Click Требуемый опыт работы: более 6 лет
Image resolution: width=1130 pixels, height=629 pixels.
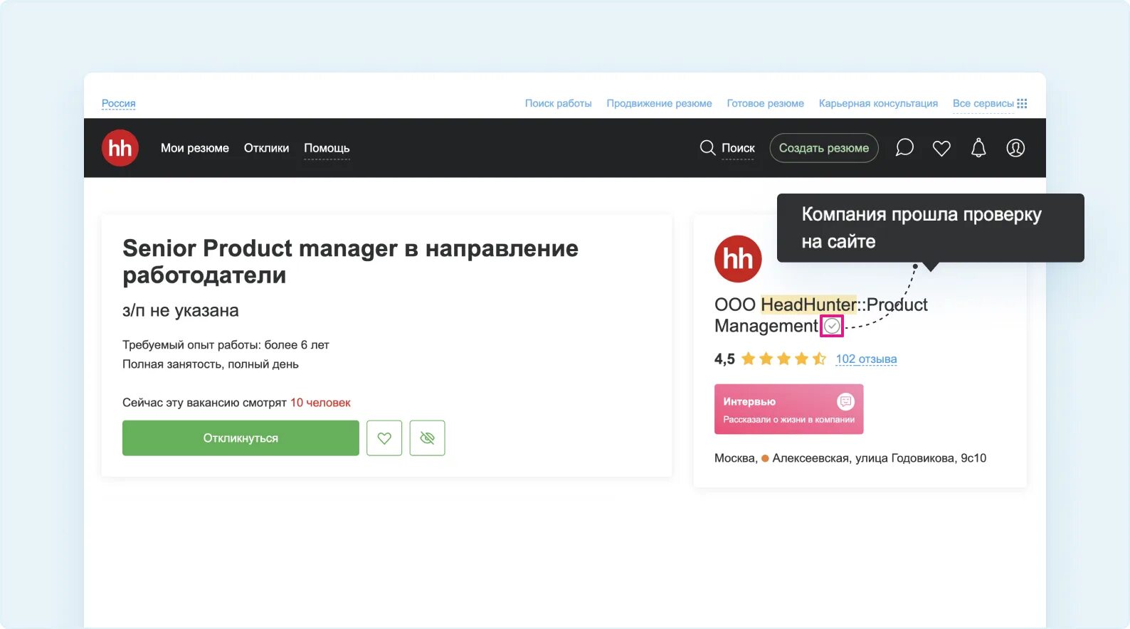[x=226, y=345]
